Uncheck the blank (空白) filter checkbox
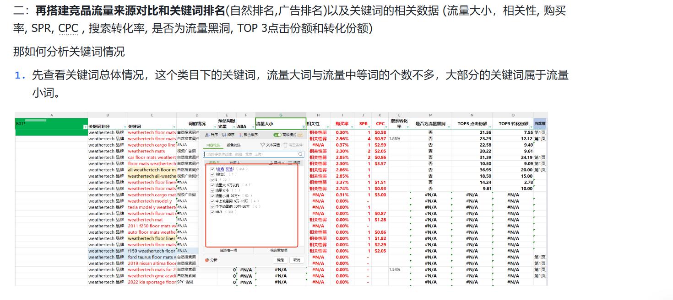 point(212,174)
